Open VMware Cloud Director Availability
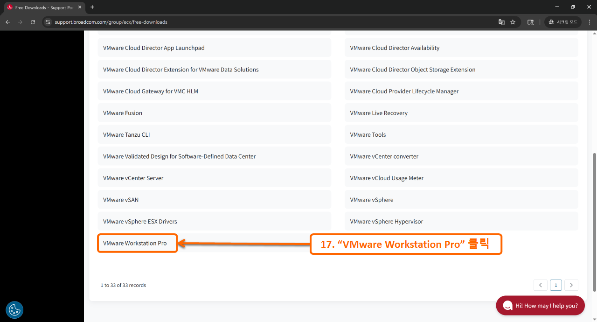 [x=461, y=48]
